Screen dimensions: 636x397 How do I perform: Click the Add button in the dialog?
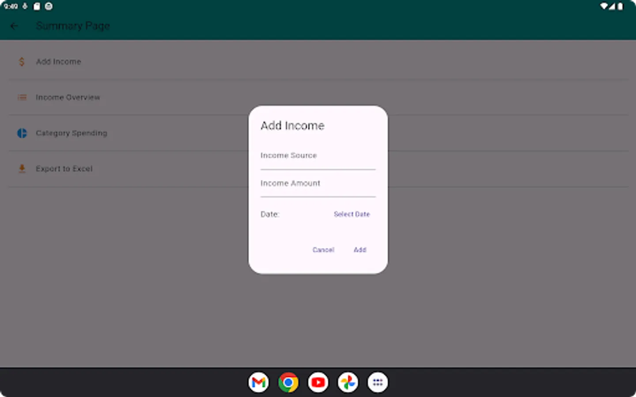360,250
